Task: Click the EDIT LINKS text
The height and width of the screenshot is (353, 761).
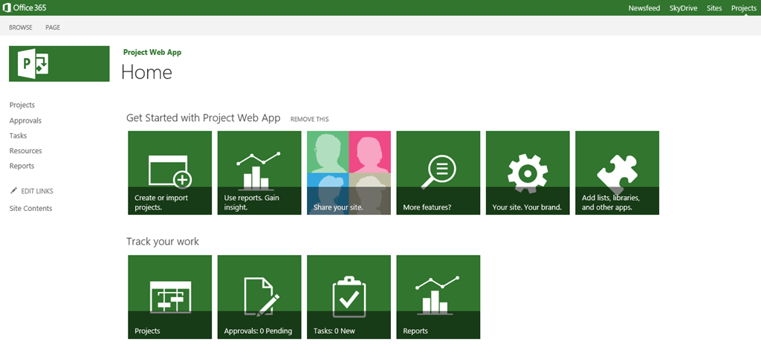Action: point(37,191)
